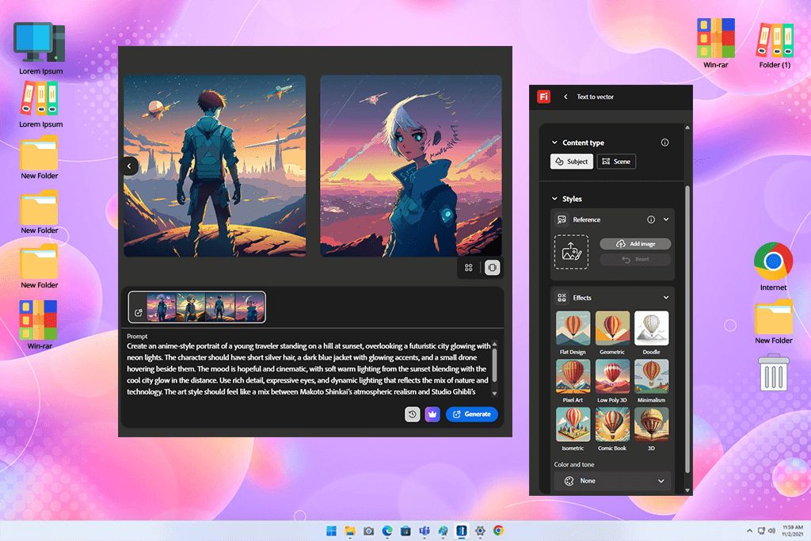This screenshot has width=811, height=541.
Task: Click the Text to vector title
Action: tap(596, 97)
